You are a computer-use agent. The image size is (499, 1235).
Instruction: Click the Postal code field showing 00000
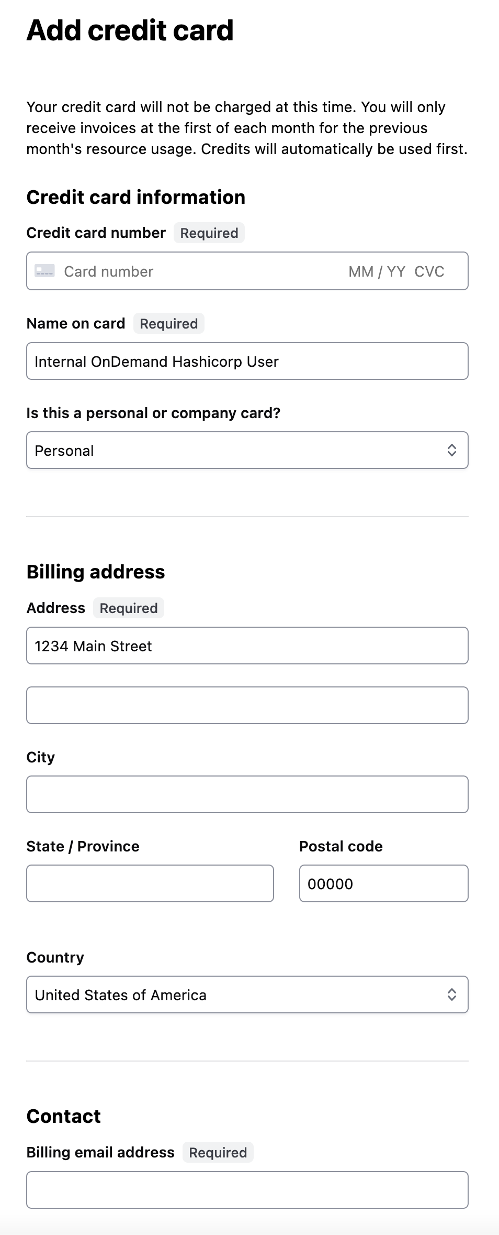click(383, 883)
